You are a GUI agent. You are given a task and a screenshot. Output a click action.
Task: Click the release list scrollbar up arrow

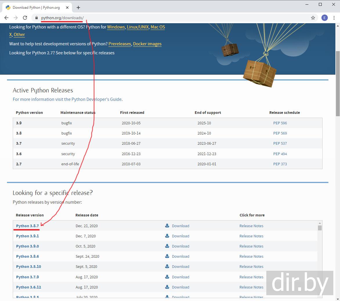pyautogui.click(x=320, y=223)
